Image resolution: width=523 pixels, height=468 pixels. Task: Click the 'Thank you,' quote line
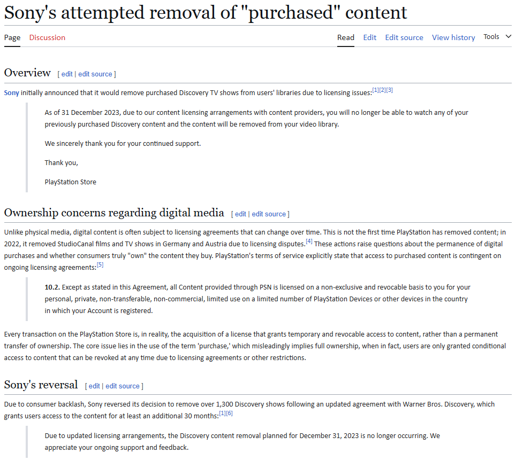[62, 163]
